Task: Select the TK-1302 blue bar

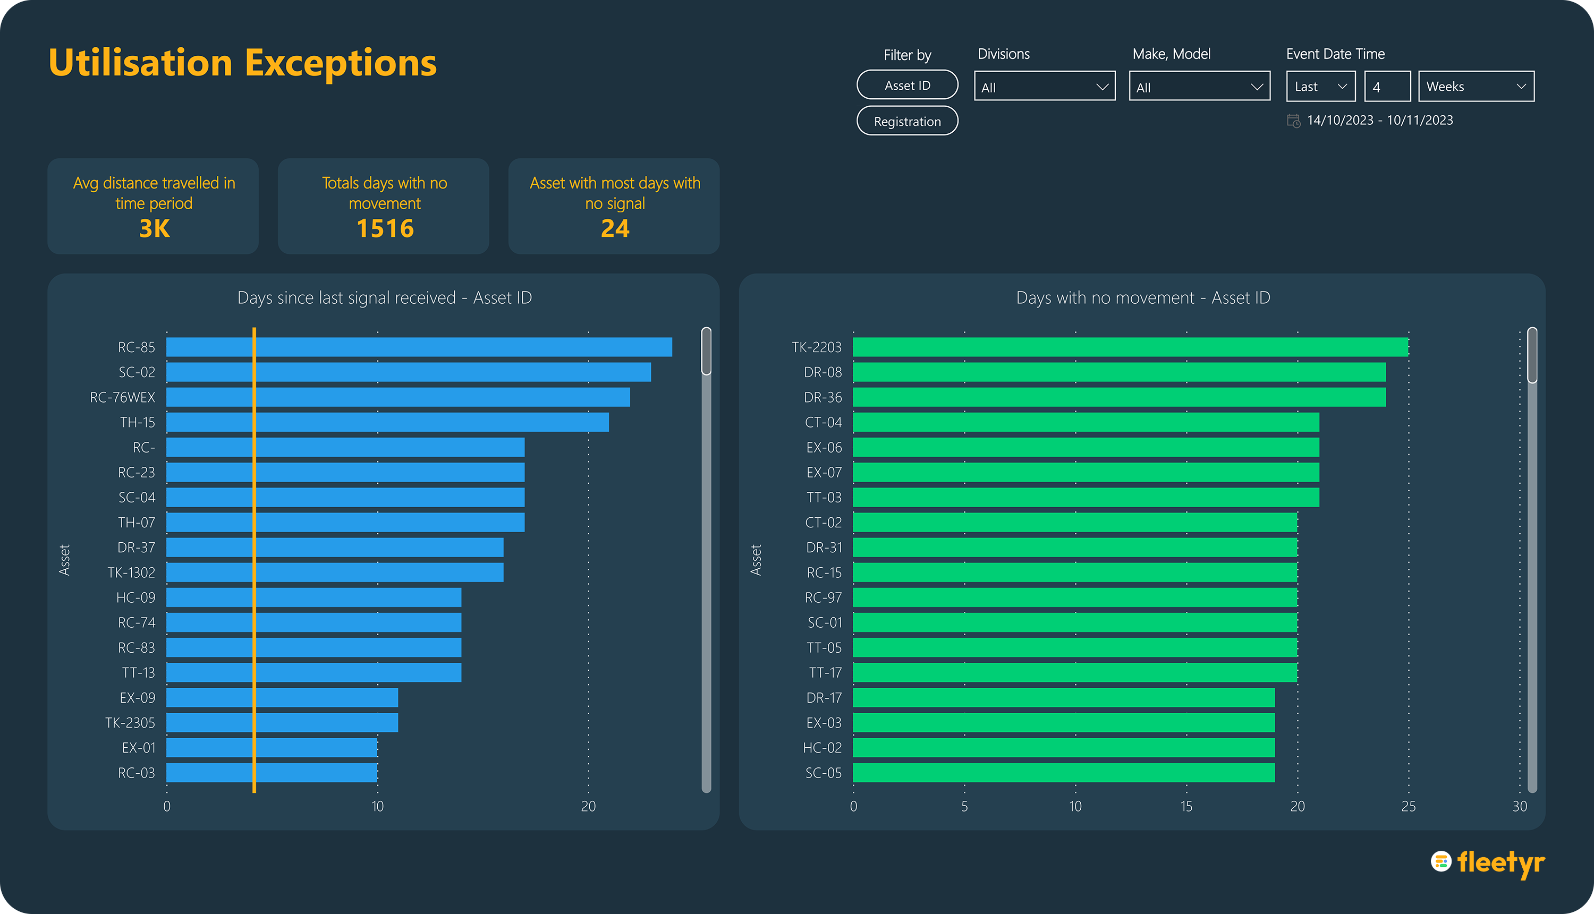Action: pos(335,573)
